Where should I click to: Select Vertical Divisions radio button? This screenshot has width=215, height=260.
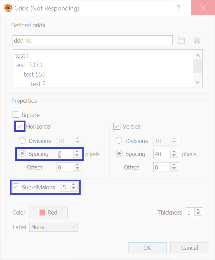pyautogui.click(x=119, y=141)
